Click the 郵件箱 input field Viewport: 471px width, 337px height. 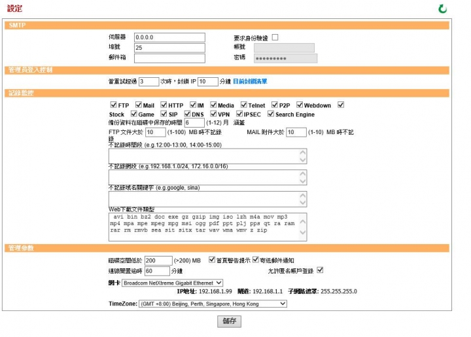coord(169,58)
